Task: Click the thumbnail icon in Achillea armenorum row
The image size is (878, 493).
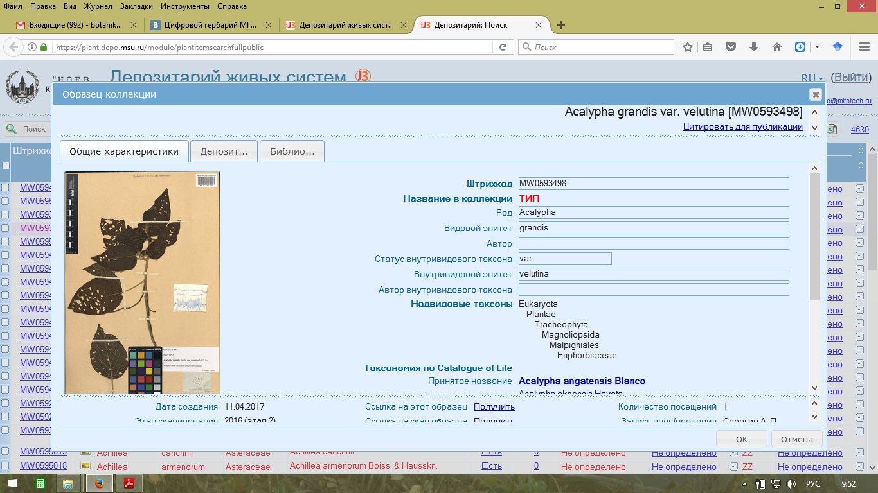Action: pos(85,466)
